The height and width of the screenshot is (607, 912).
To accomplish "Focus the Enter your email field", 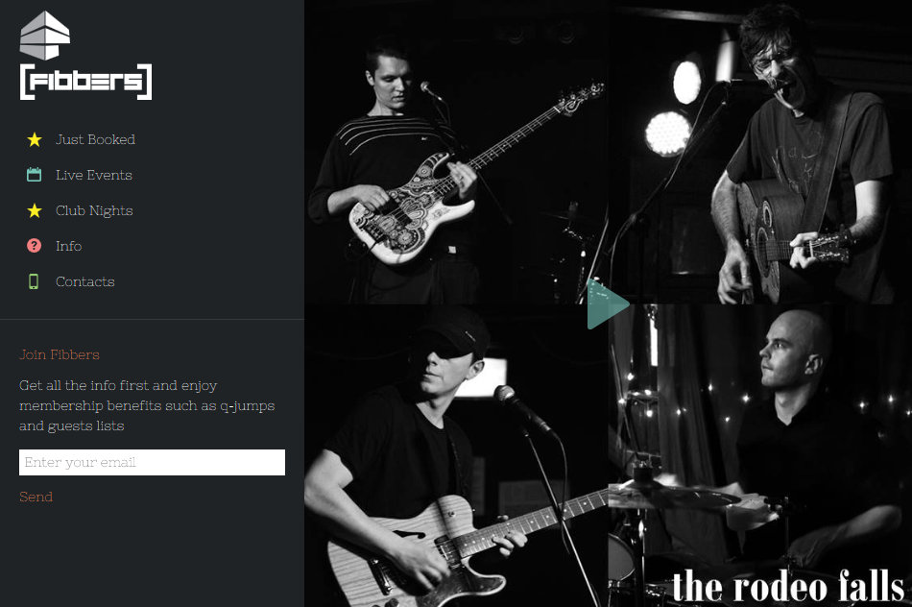I will [152, 462].
